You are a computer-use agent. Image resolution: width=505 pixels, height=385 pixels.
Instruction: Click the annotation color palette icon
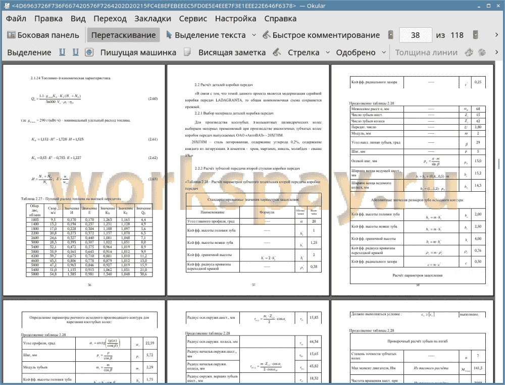(469, 52)
